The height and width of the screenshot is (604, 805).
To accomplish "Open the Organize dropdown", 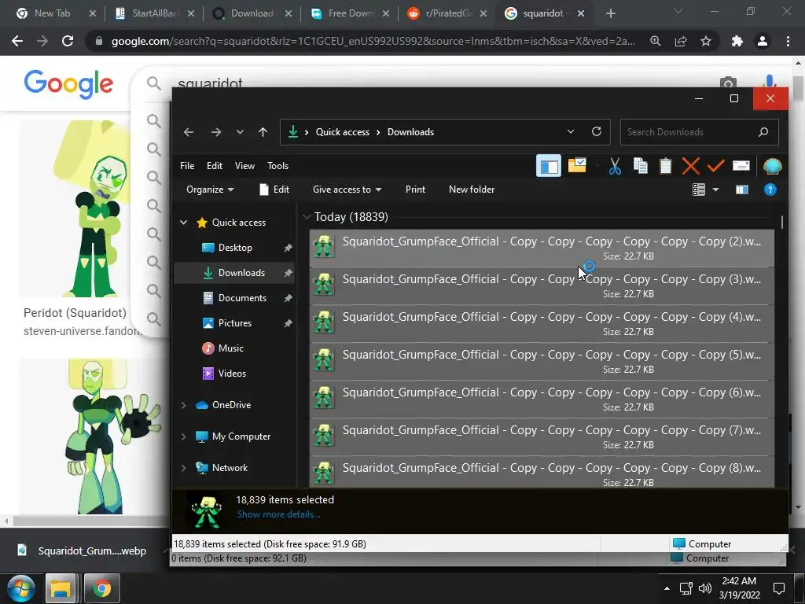I will 210,190.
